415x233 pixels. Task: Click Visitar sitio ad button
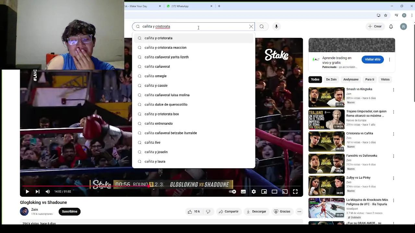pyautogui.click(x=373, y=60)
